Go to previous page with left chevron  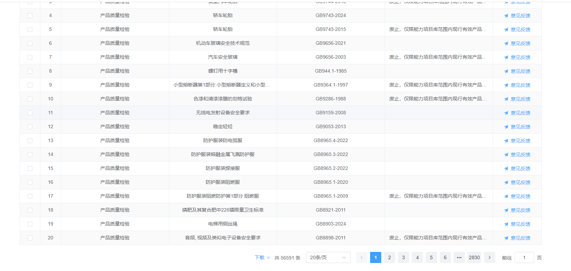362,257
